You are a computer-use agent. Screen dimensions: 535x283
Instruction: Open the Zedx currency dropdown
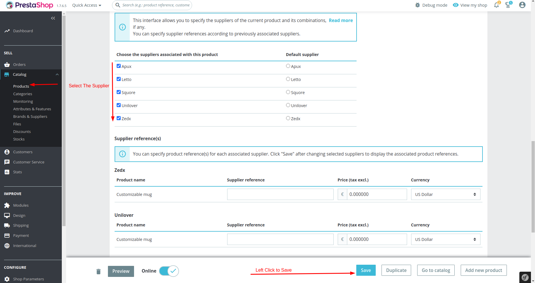(446, 194)
